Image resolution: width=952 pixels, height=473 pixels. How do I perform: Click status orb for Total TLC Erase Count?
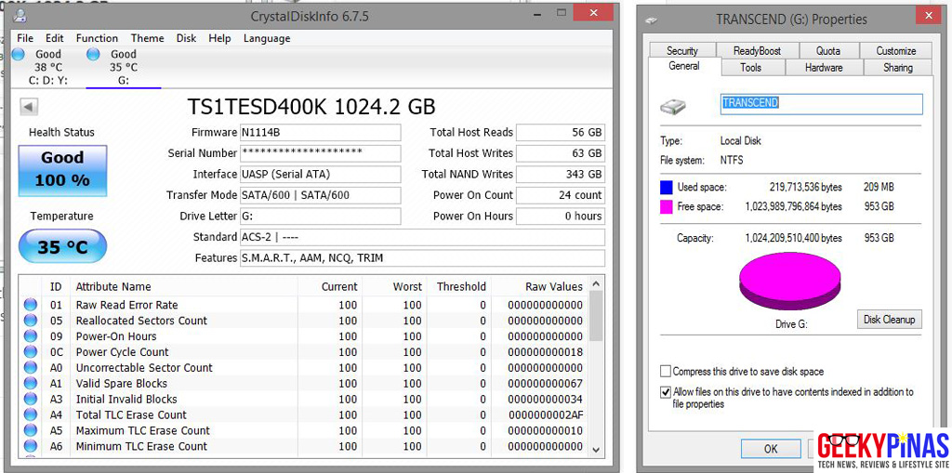click(31, 415)
